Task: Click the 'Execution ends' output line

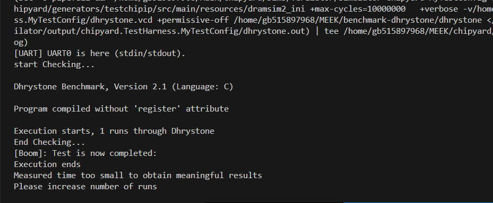Action: (x=47, y=164)
